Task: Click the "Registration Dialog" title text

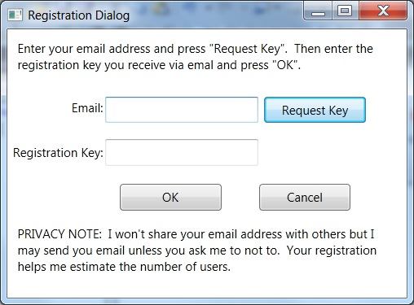Action: click(79, 15)
